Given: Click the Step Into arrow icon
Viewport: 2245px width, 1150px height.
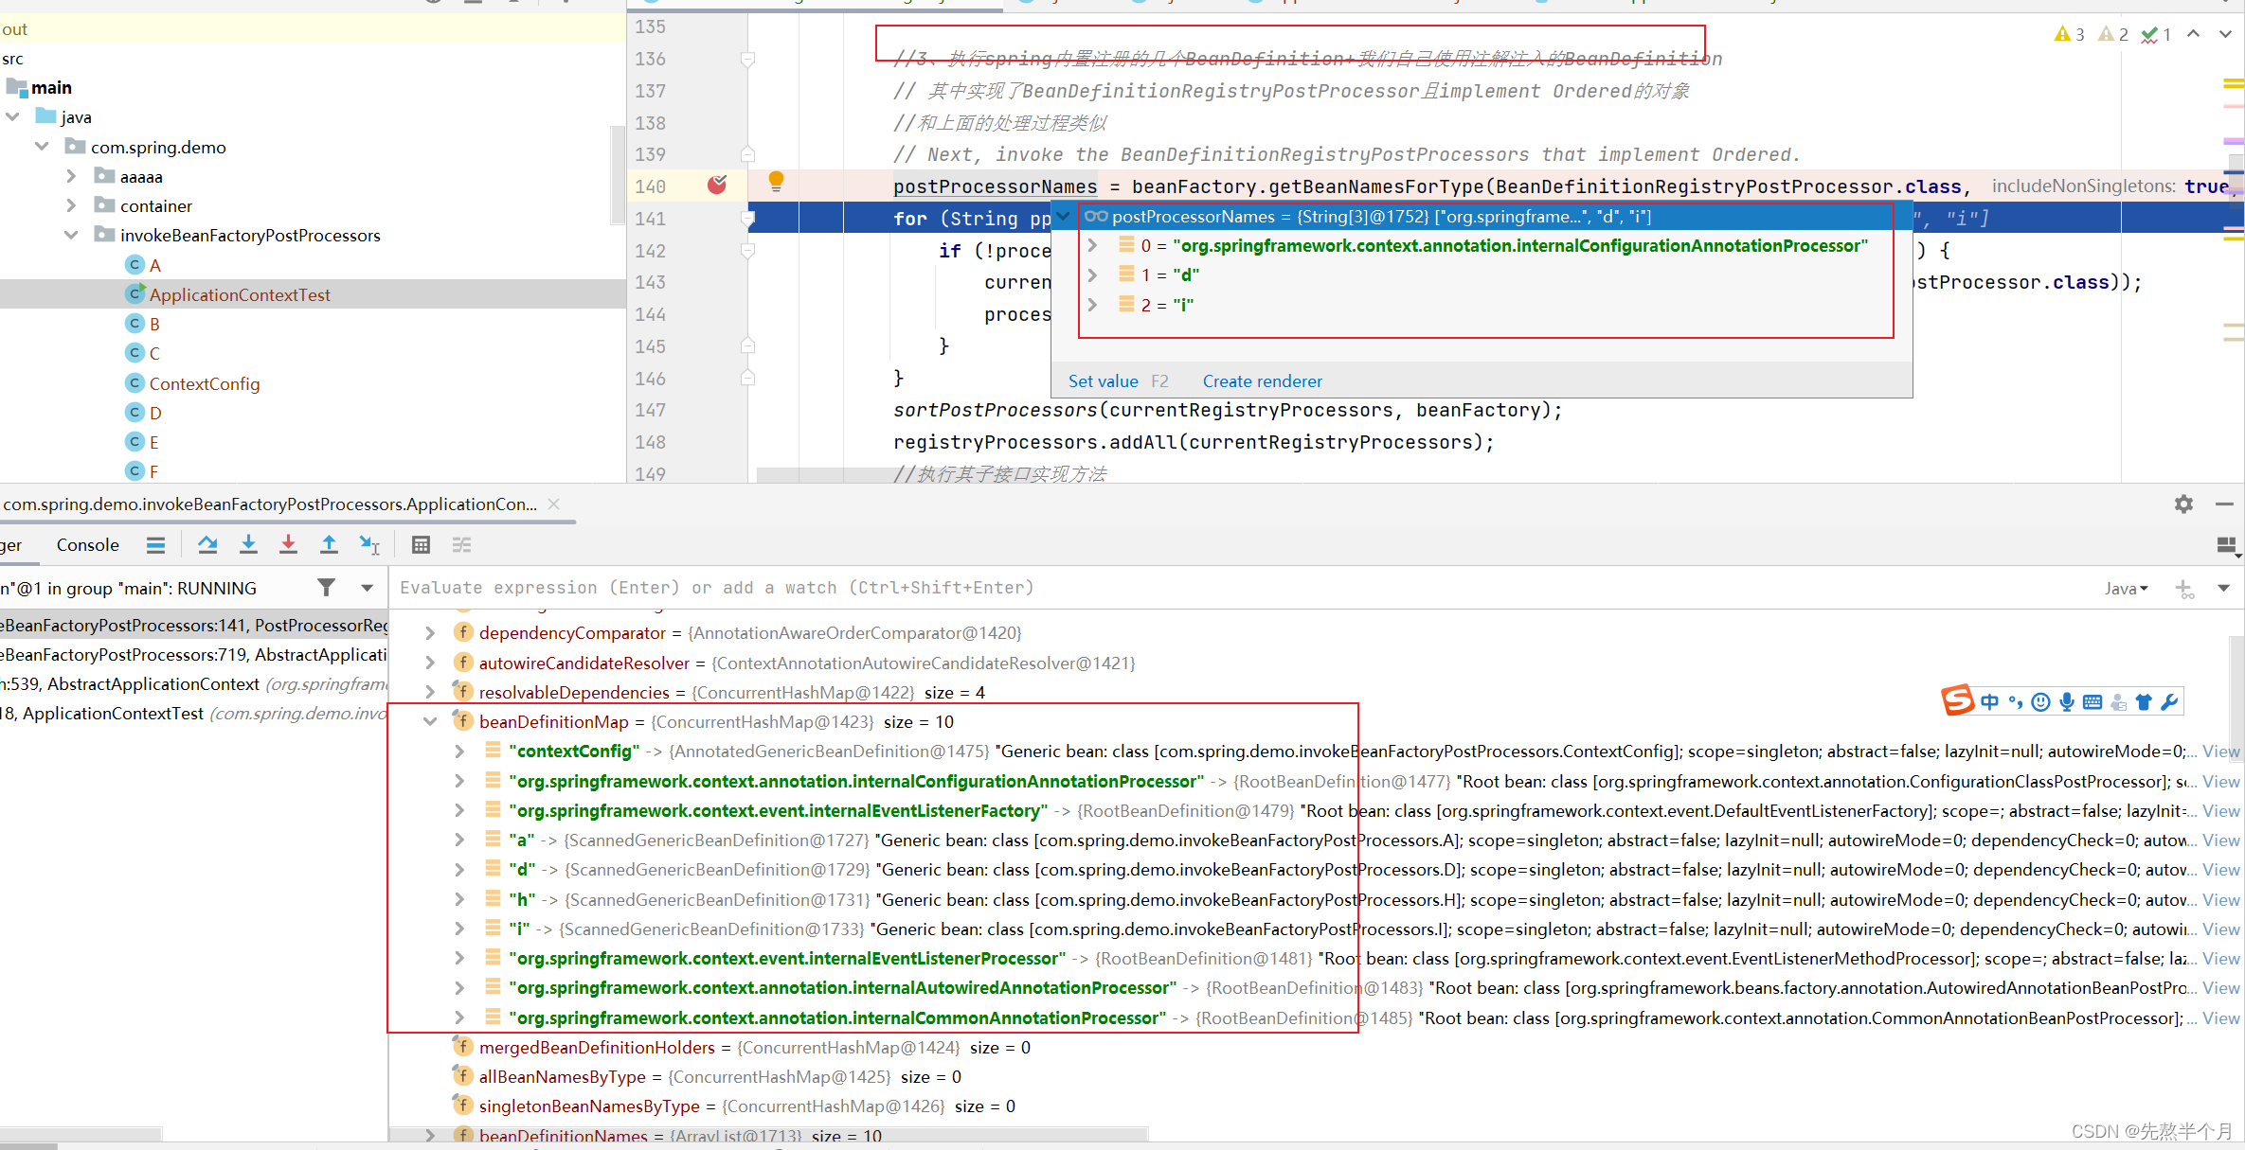Looking at the screenshot, I should pos(248,544).
